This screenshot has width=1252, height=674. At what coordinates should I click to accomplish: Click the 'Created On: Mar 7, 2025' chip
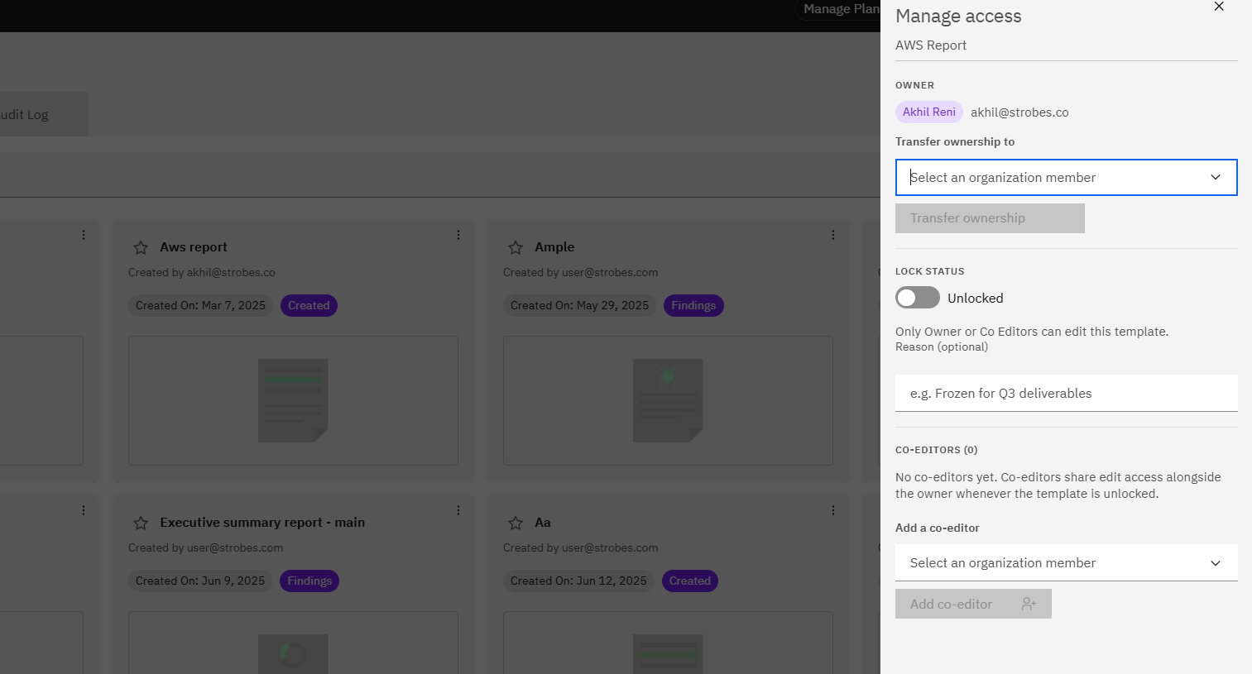[200, 305]
